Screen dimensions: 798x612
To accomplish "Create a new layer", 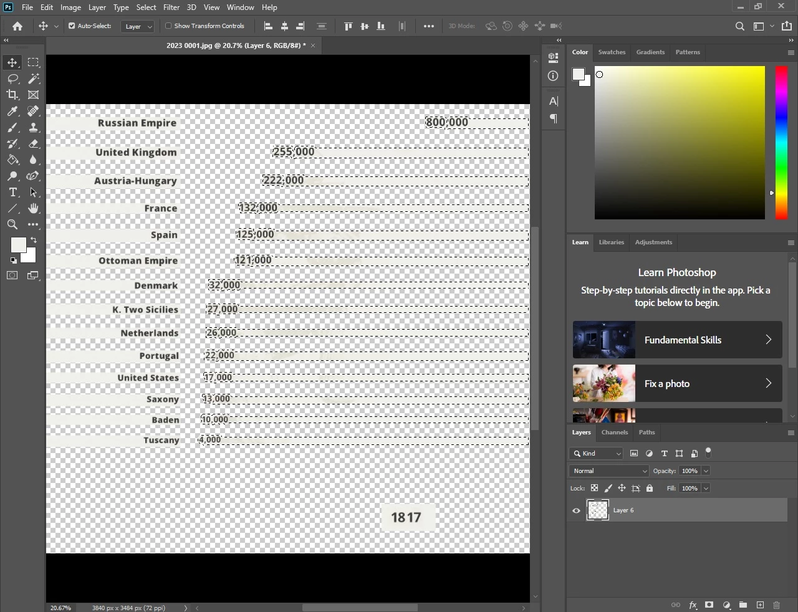I will coord(760,605).
